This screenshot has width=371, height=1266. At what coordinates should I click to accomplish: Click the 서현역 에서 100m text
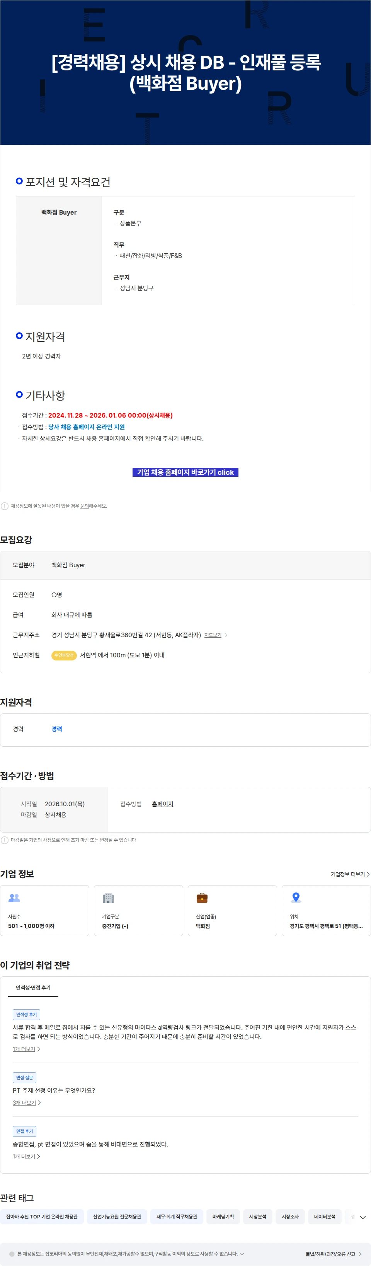(123, 655)
